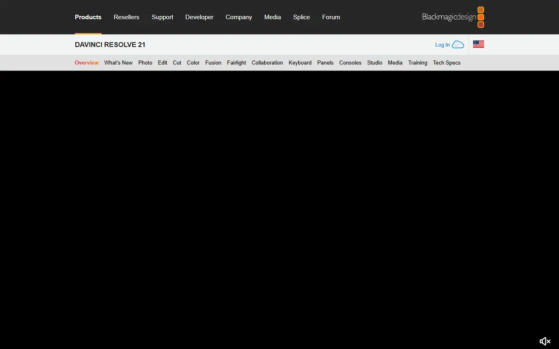
Task: Go to the Support section
Action: tap(162, 17)
